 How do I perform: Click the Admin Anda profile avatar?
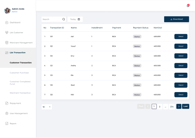click(7, 11)
